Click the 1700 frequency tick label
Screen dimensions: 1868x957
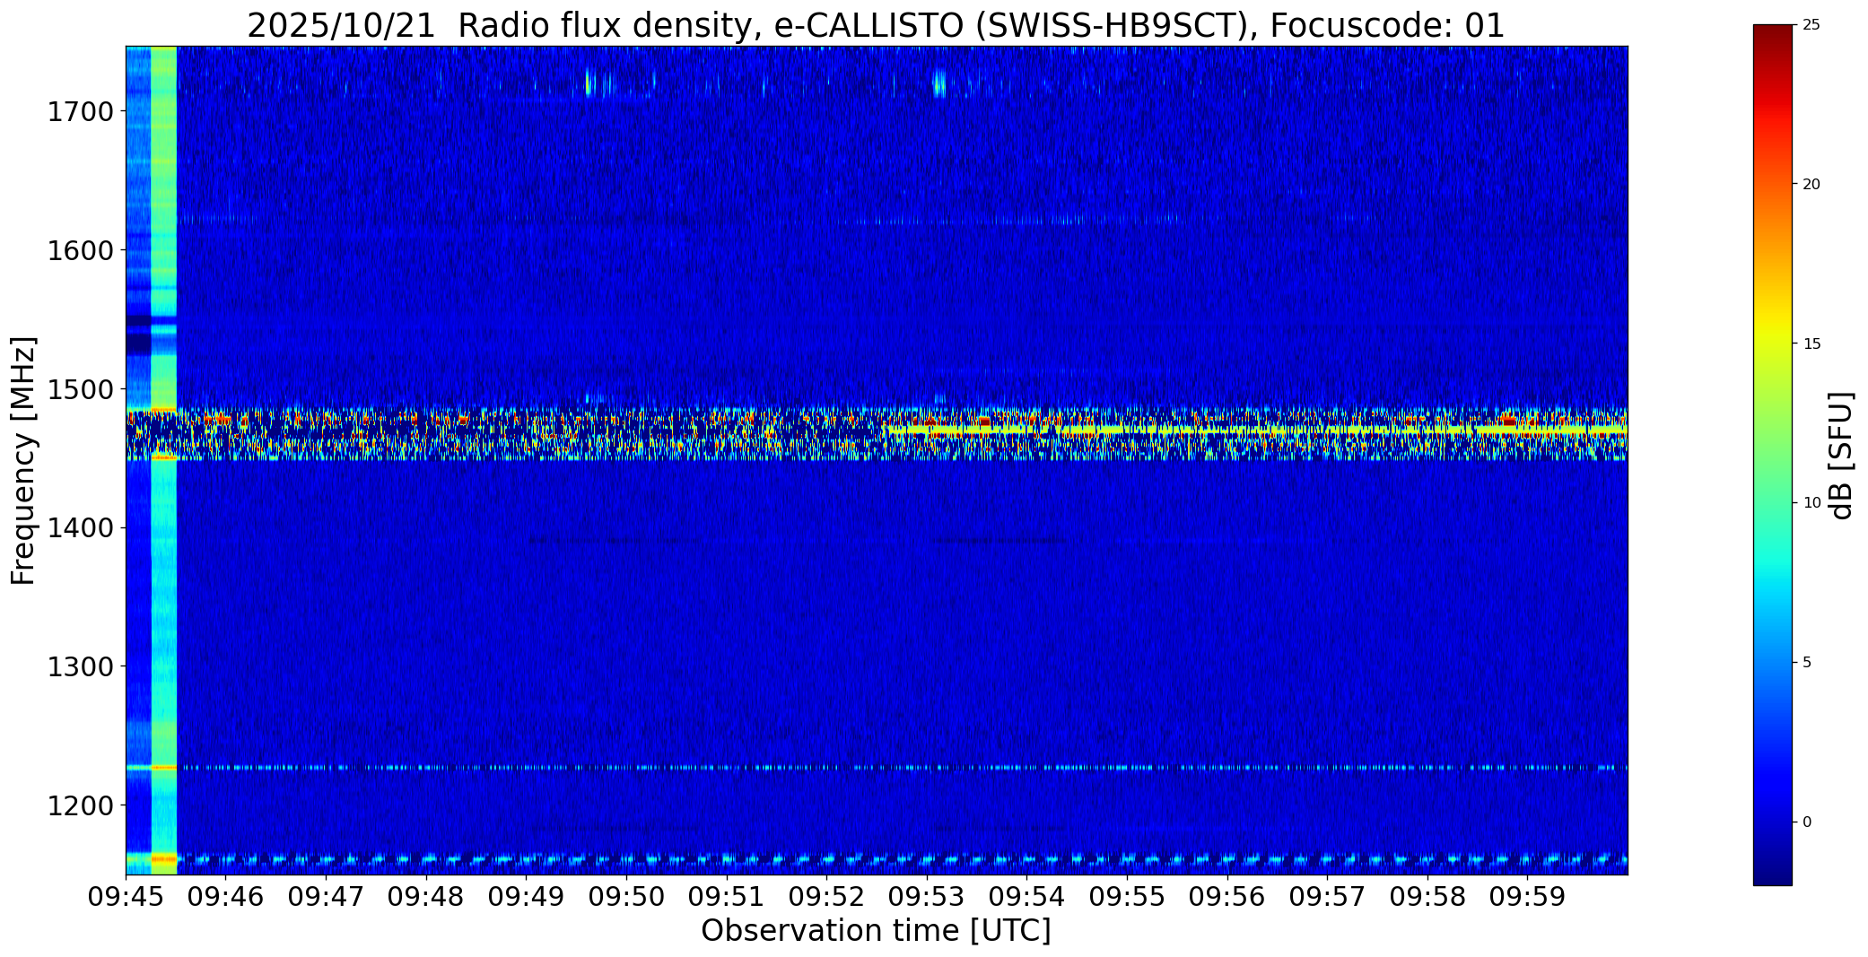click(81, 112)
